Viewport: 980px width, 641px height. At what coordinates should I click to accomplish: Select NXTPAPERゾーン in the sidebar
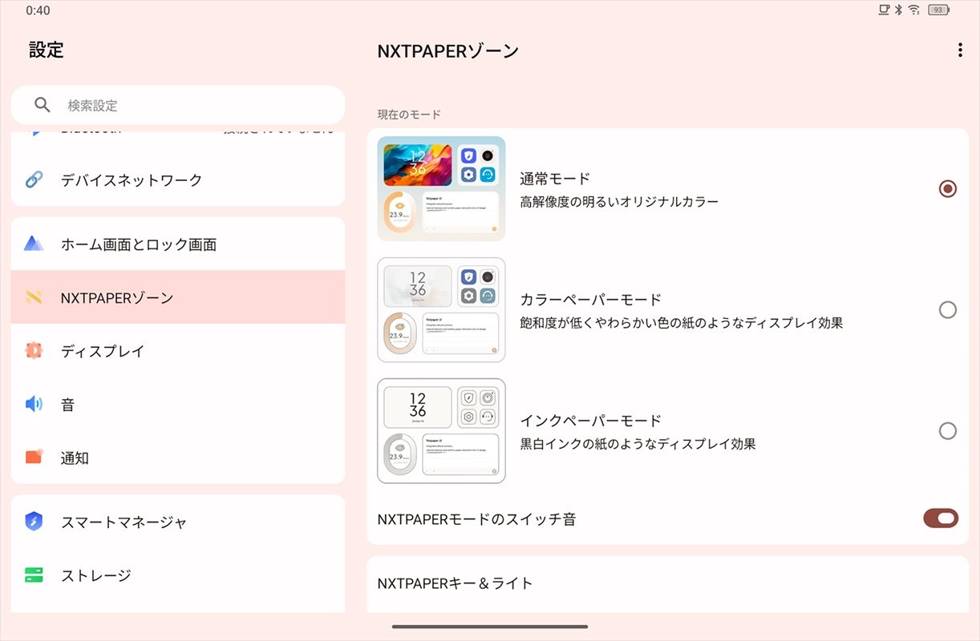pyautogui.click(x=178, y=297)
